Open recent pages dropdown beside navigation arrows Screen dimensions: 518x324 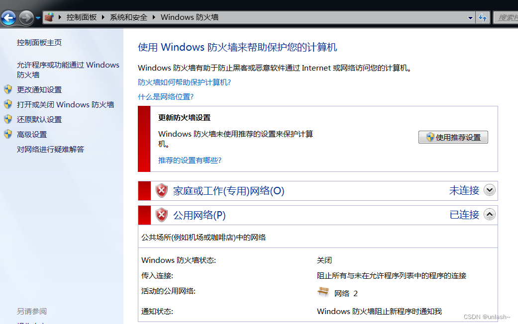(x=38, y=18)
